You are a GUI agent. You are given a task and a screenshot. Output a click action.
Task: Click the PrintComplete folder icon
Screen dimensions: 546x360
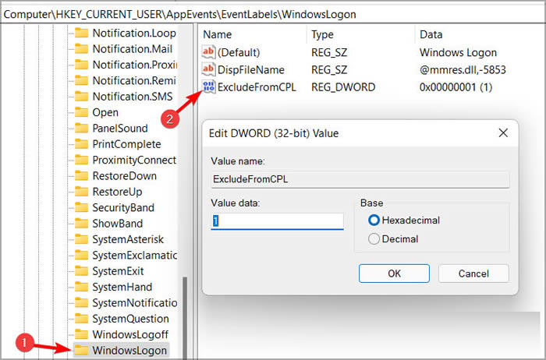[81, 144]
